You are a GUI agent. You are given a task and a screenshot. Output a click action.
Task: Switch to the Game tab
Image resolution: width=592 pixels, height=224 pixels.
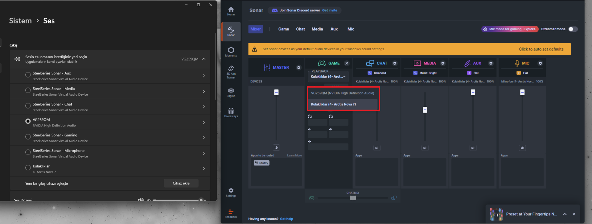[x=284, y=29]
